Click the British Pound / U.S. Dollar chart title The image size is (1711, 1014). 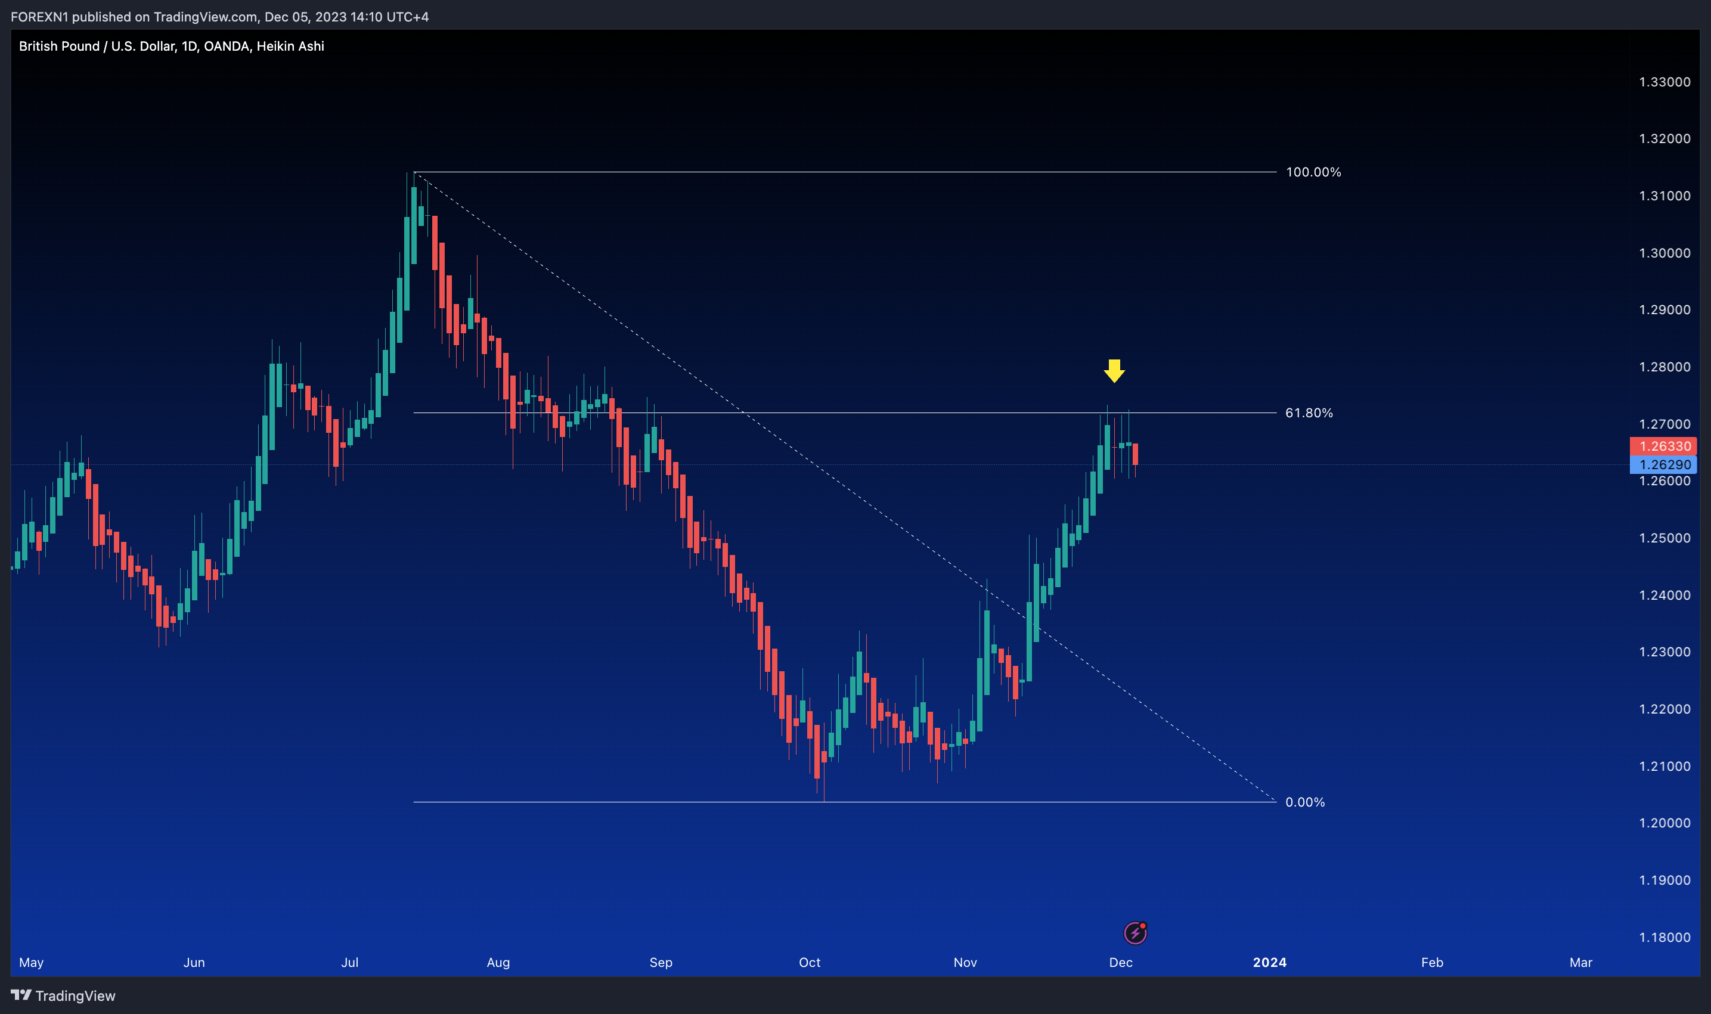tap(172, 46)
